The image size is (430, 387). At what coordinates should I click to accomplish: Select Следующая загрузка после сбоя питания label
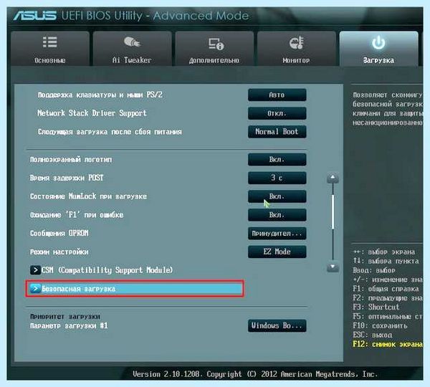tap(110, 132)
